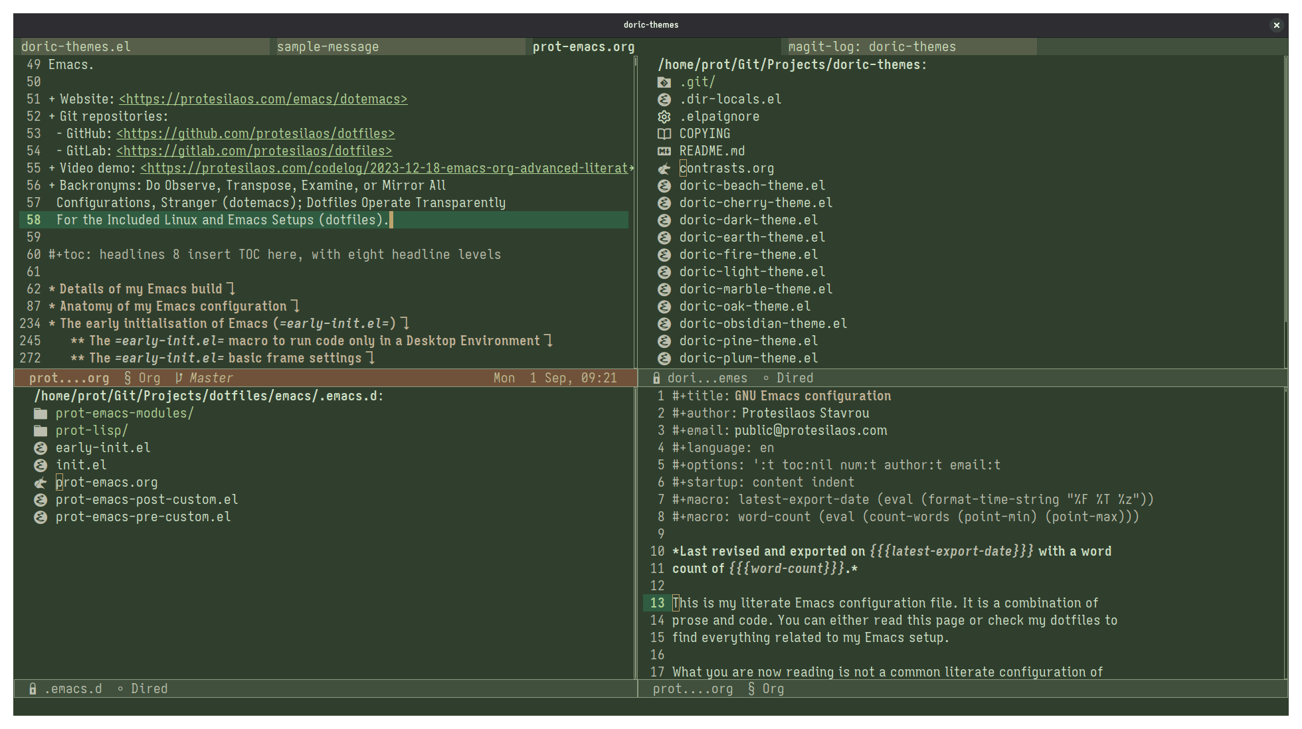
Task: Open the protesilaos.com/emacs/dotemacs website link
Action: 263,99
